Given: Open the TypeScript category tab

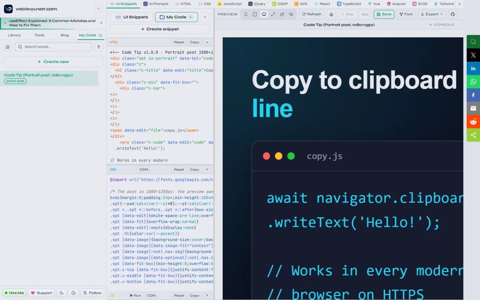Looking at the screenshot, I should click(349, 4).
